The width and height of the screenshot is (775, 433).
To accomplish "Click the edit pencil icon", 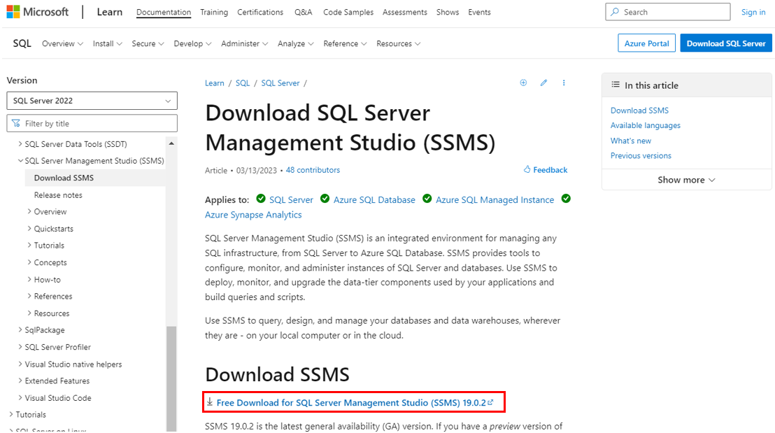I will (543, 83).
